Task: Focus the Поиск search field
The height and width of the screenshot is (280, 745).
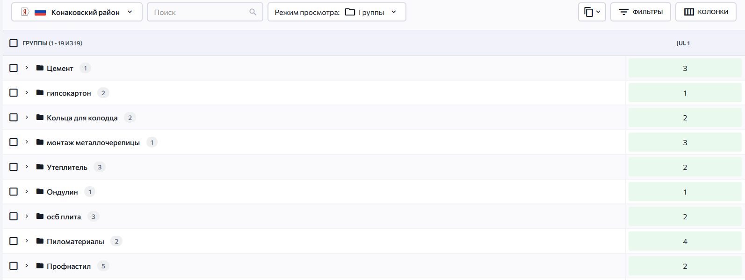Action: tap(205, 12)
